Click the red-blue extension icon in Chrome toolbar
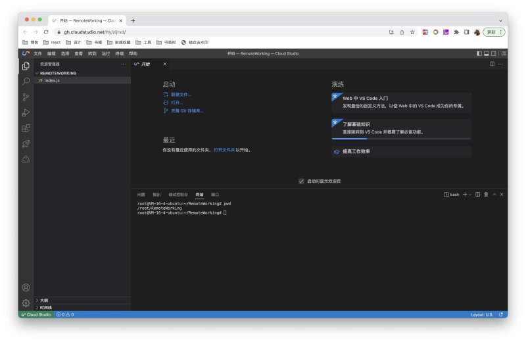Viewport: 526px width, 342px height. tap(425, 32)
